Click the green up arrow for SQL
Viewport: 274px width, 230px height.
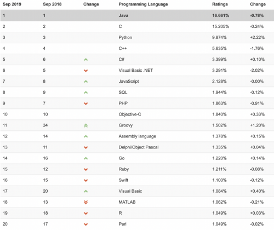[85, 93]
